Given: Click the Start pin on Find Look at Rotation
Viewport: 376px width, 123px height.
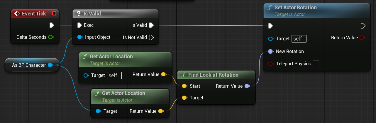Looking at the screenshot, I should click(184, 86).
